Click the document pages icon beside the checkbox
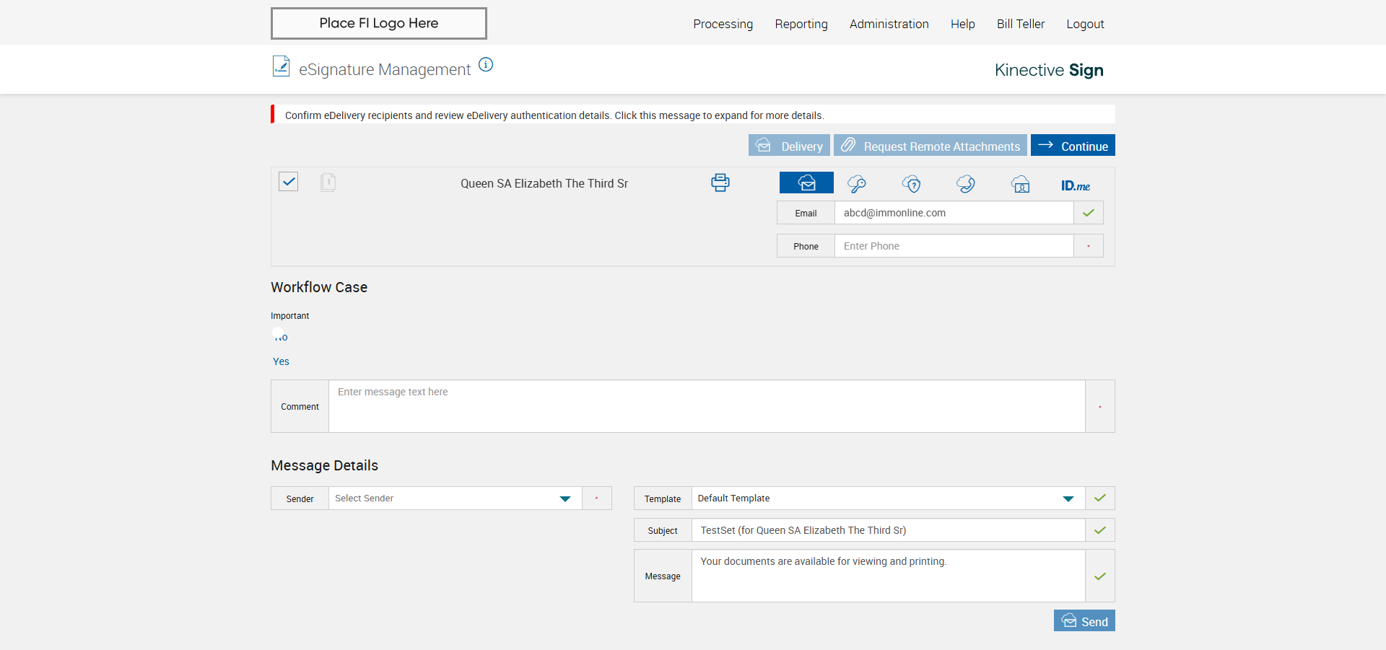 click(328, 183)
